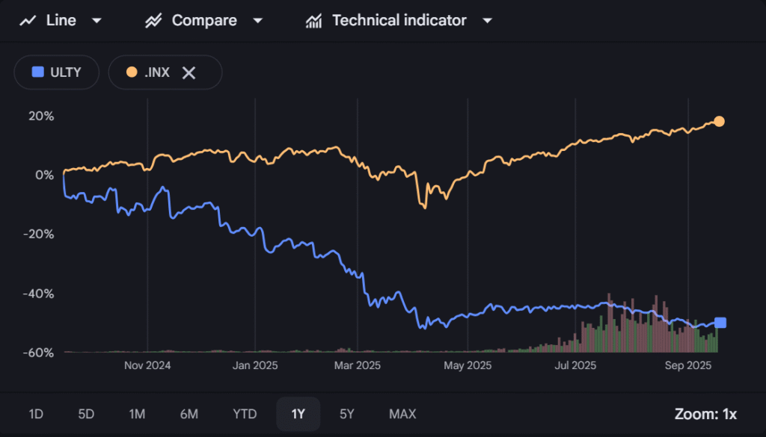
Task: Switch to YTD time range
Action: [x=245, y=414]
